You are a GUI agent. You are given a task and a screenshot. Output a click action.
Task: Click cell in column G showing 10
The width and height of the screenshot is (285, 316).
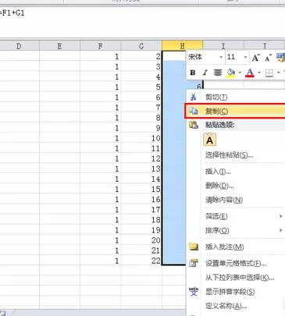[x=141, y=138]
